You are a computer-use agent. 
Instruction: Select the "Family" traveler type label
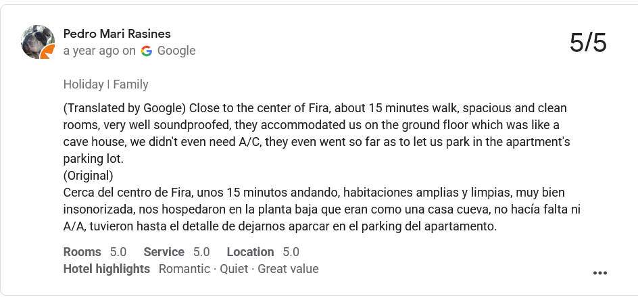click(x=130, y=84)
